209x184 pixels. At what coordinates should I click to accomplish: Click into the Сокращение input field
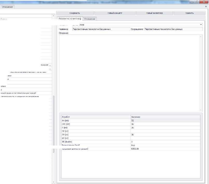point(173,29)
